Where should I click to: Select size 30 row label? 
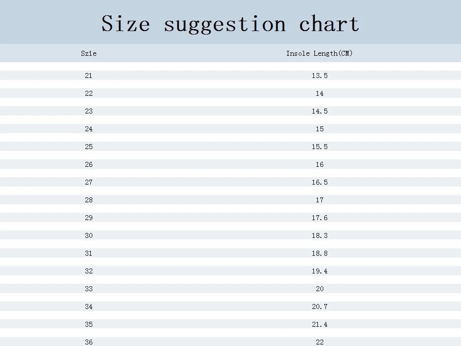point(89,235)
